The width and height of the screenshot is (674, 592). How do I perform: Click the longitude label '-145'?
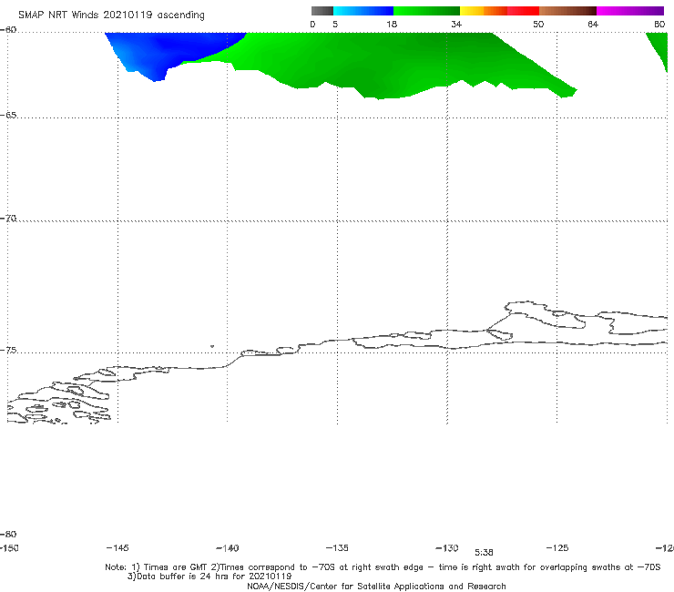(x=117, y=547)
